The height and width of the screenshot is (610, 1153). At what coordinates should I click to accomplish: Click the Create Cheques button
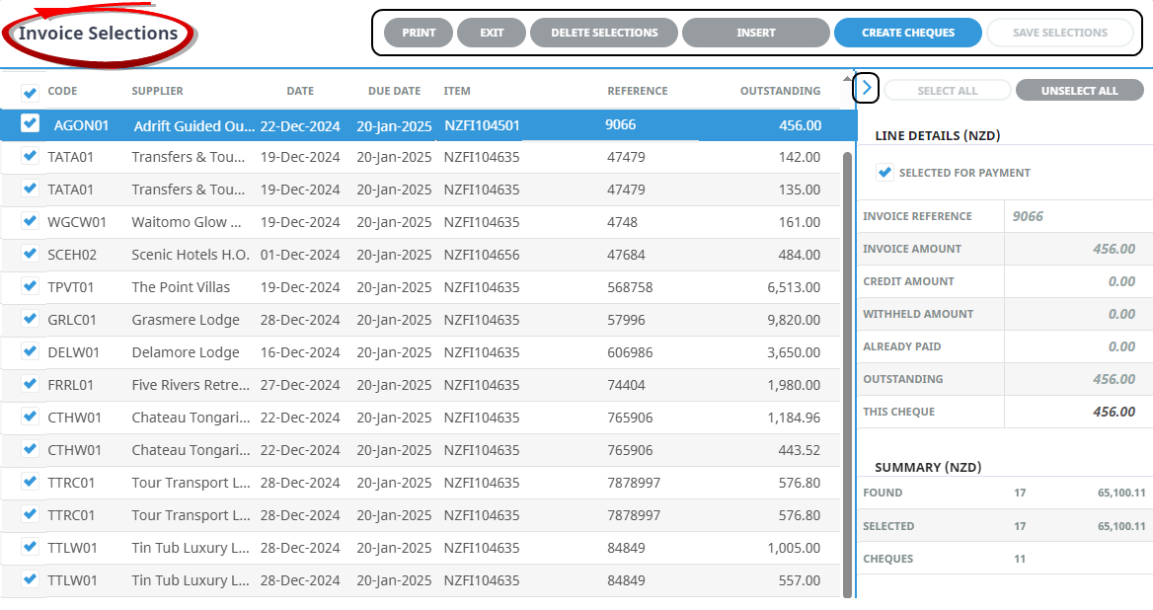[x=907, y=33]
